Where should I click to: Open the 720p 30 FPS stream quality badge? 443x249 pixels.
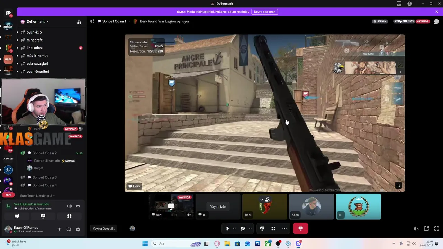(x=404, y=21)
